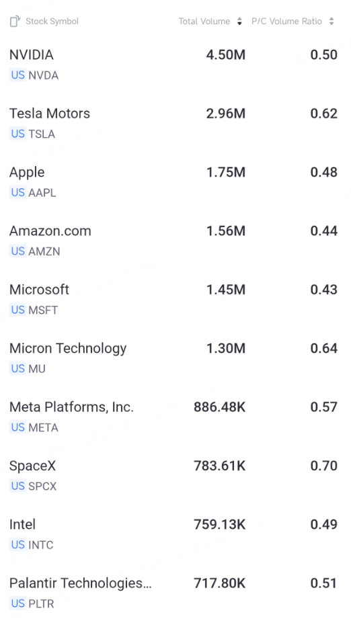Click the Total Volume column header
Screen dimensions: 351x629
click(204, 22)
